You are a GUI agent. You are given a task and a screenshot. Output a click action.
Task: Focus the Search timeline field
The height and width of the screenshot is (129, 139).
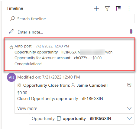[x=70, y=19]
